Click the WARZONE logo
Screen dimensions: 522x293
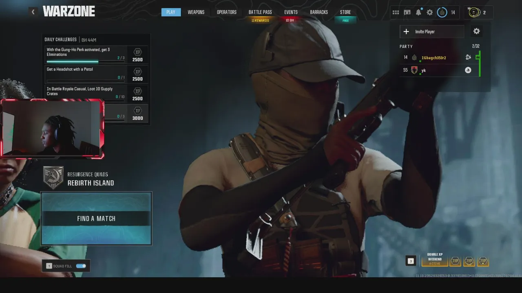[69, 11]
